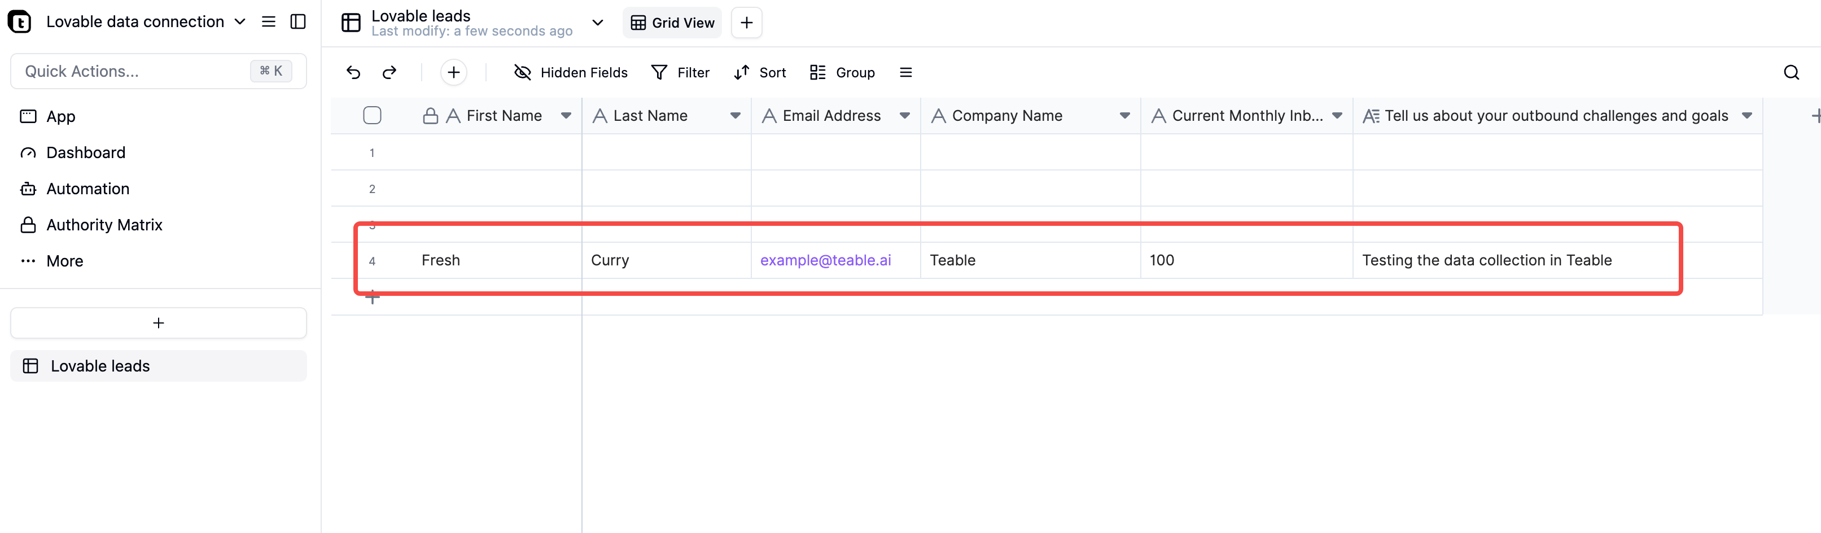Image resolution: width=1821 pixels, height=533 pixels.
Task: Open the Email Address column menu
Action: coord(904,116)
